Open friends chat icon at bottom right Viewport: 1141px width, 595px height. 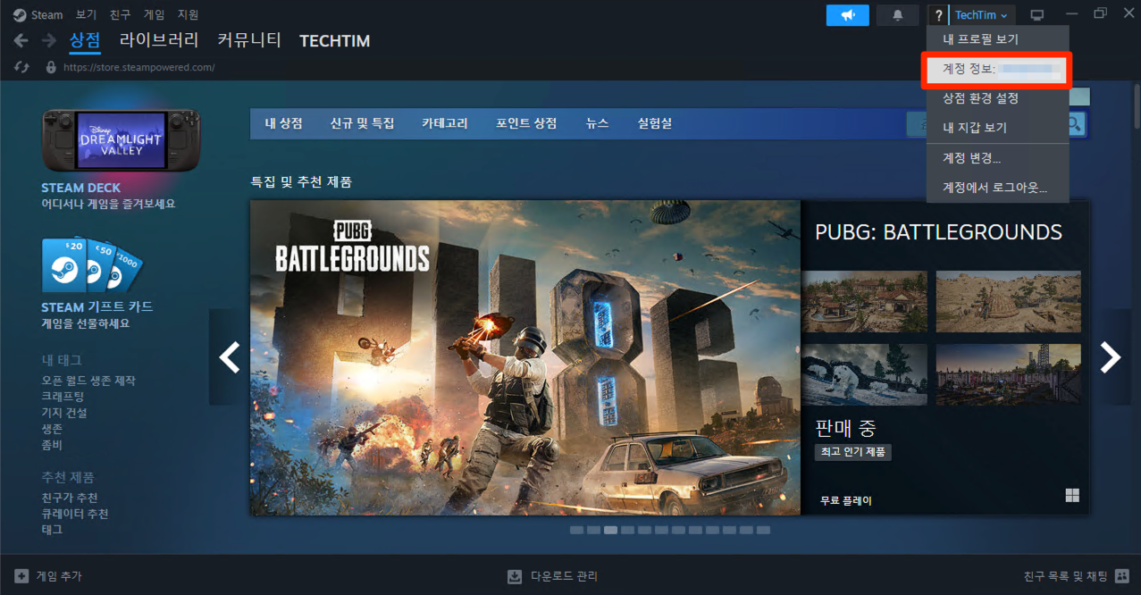coord(1122,576)
